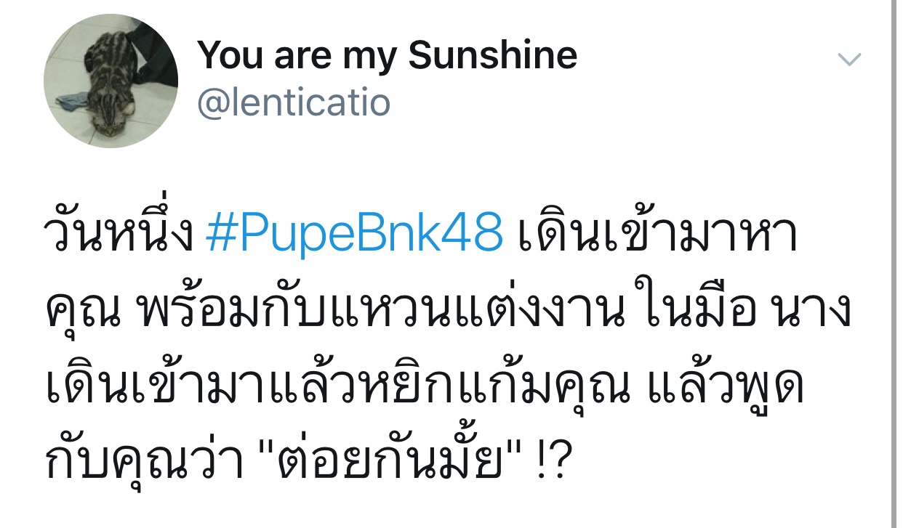The image size is (903, 528).
Task: Click the @lenticatio handle
Action: tap(294, 103)
